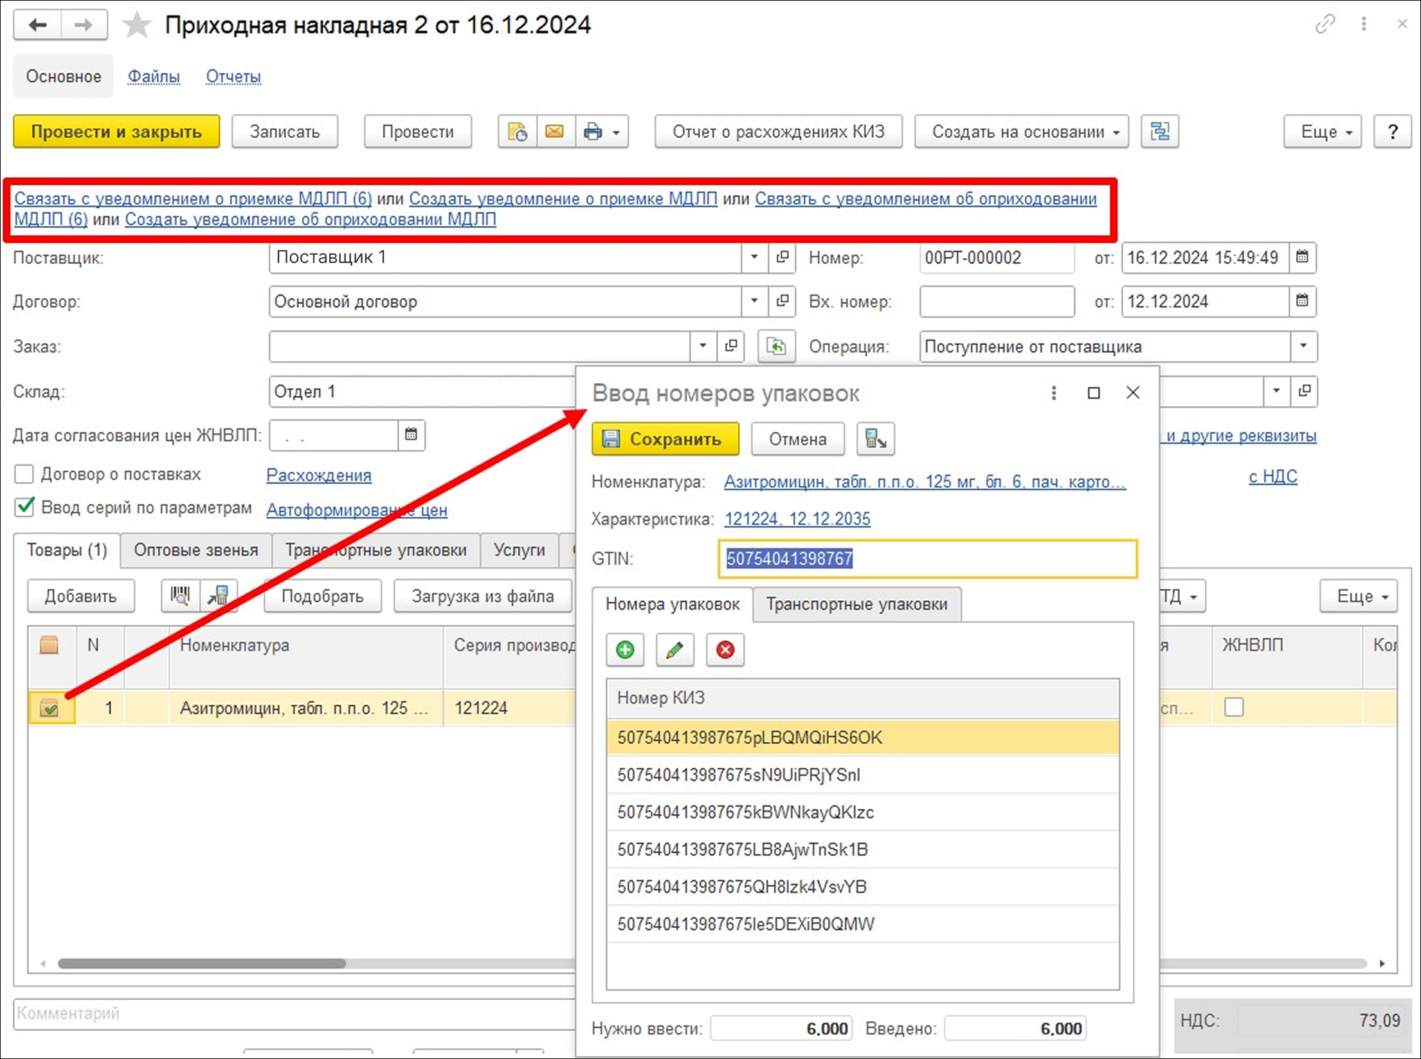Screen dimensions: 1421x1059
Task: Click green plus add package number icon
Action: pos(624,650)
